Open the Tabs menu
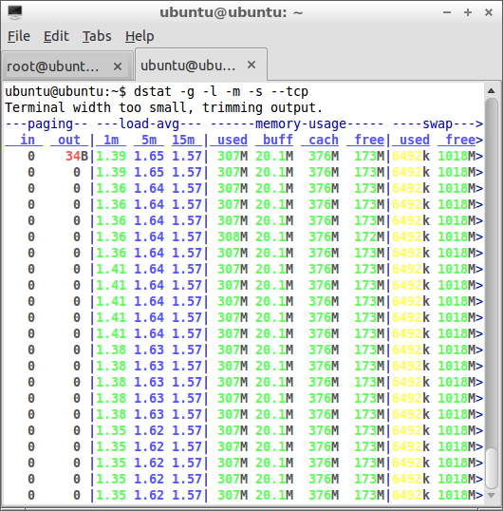This screenshot has width=503, height=511. tap(97, 36)
